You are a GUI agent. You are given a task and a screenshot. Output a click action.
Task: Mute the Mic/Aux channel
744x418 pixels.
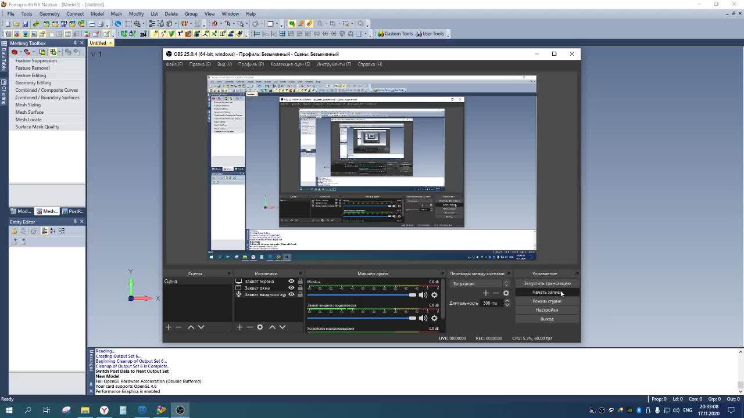tap(423, 295)
